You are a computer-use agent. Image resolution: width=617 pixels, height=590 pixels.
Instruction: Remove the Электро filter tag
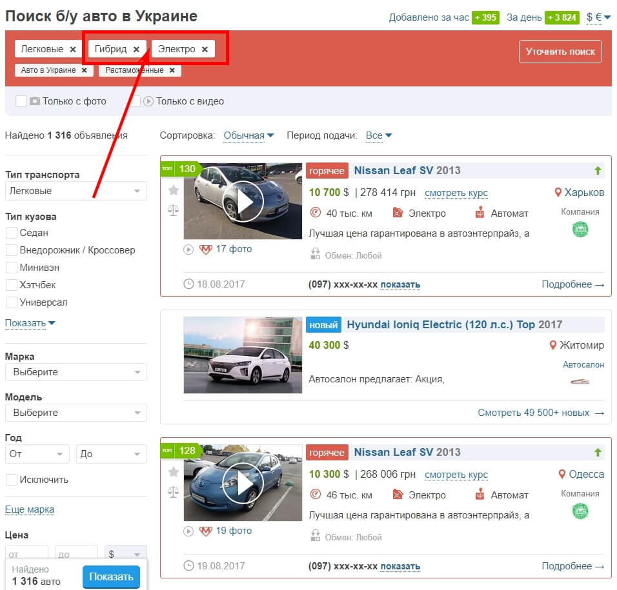click(205, 50)
